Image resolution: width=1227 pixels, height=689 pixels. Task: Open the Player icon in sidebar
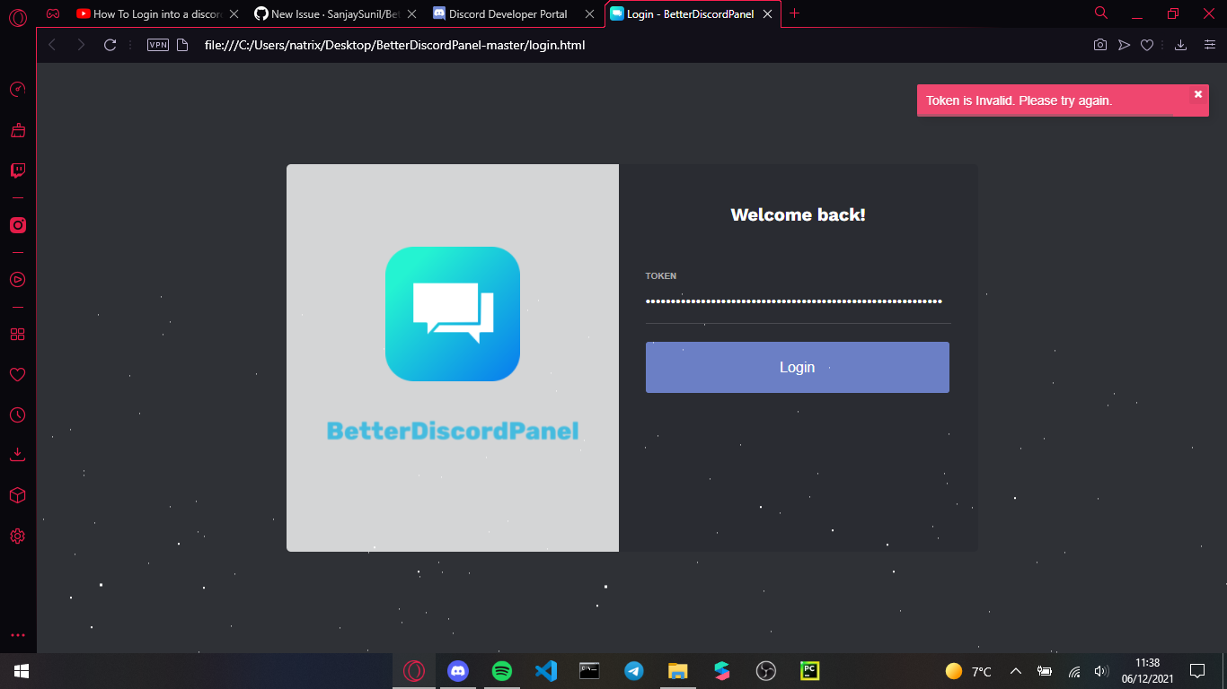coord(17,279)
